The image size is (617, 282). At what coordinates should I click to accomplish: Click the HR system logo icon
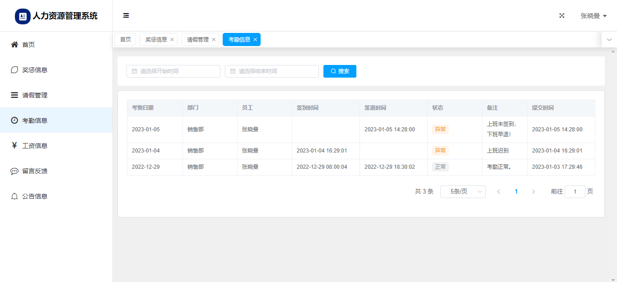[x=23, y=16]
